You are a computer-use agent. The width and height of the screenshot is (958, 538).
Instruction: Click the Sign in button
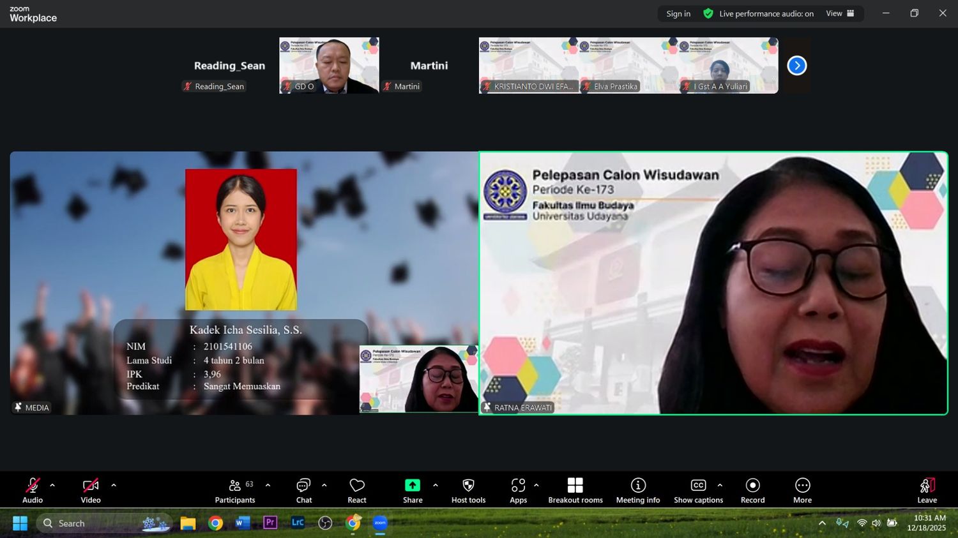(x=678, y=13)
